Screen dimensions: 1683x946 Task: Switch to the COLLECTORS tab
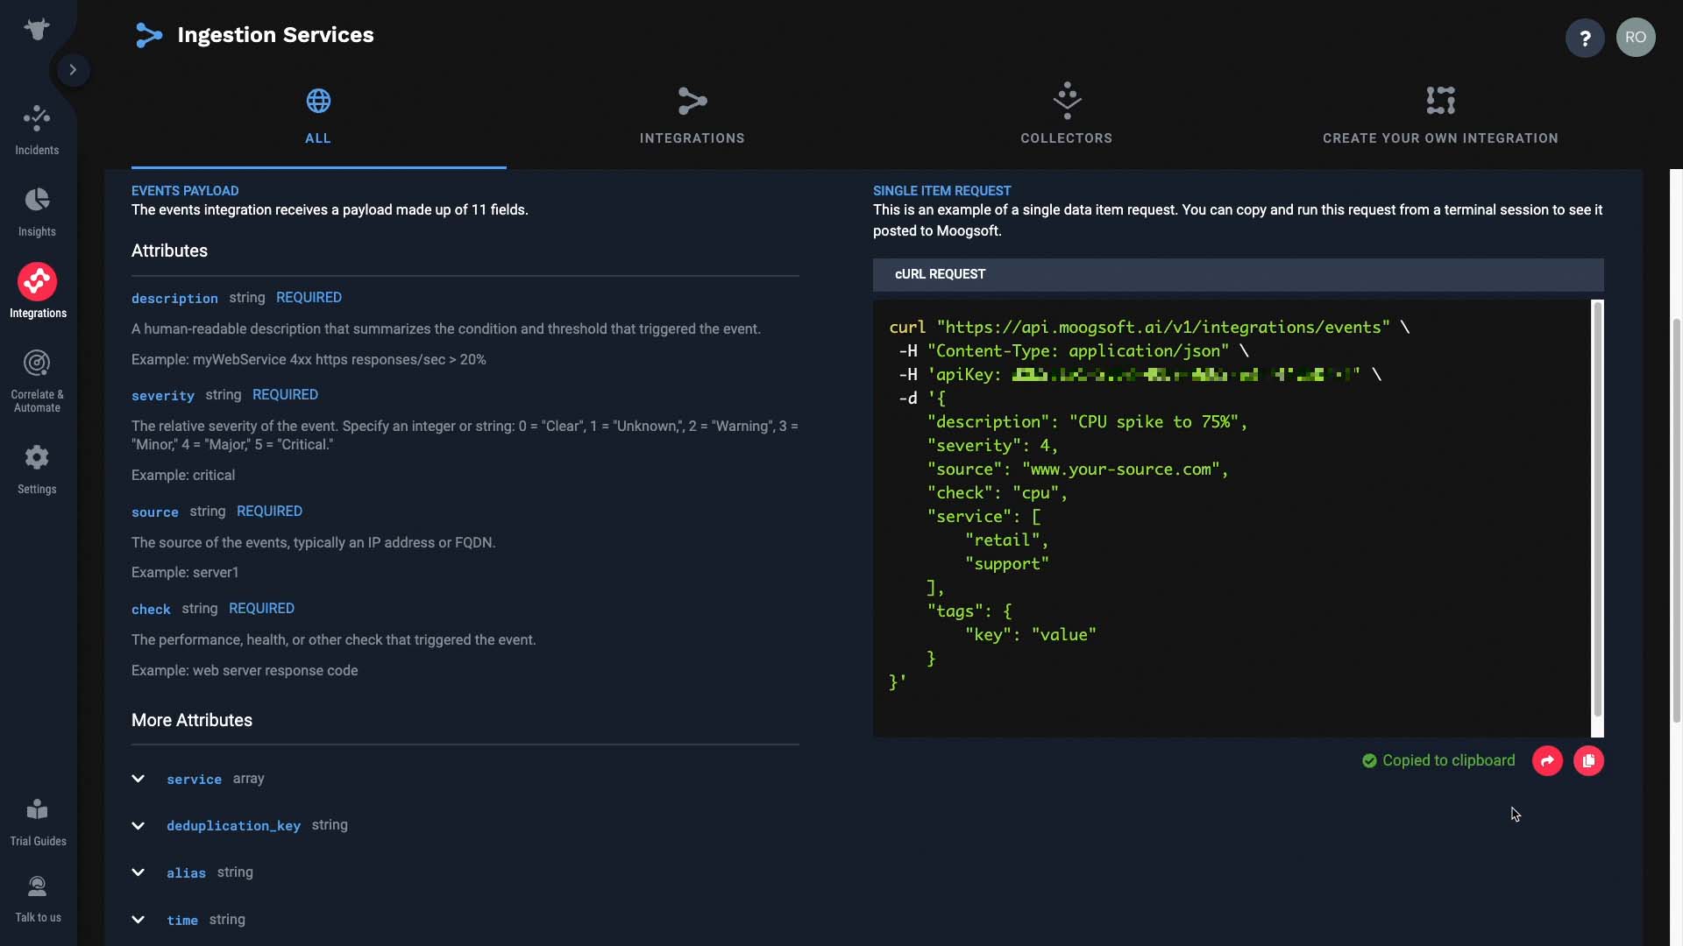pyautogui.click(x=1067, y=120)
